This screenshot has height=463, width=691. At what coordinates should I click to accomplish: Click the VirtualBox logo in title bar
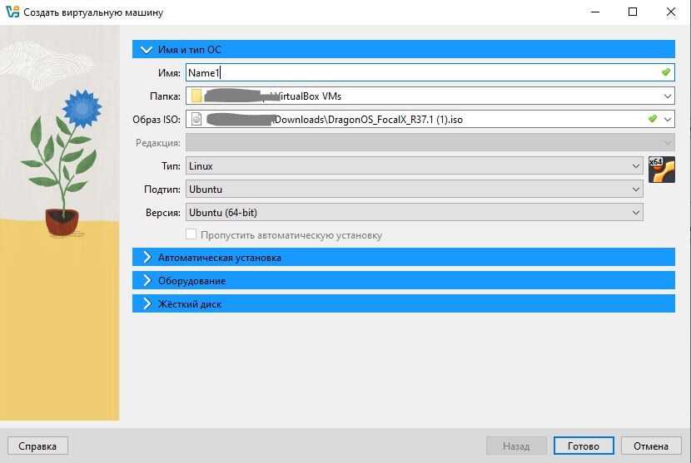[12, 12]
